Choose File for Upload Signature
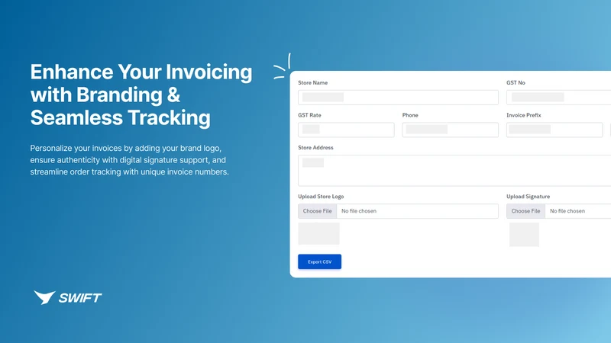This screenshot has height=343, width=611. [x=525, y=211]
